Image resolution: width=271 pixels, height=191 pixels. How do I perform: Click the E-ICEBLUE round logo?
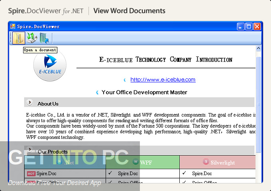click(x=50, y=66)
